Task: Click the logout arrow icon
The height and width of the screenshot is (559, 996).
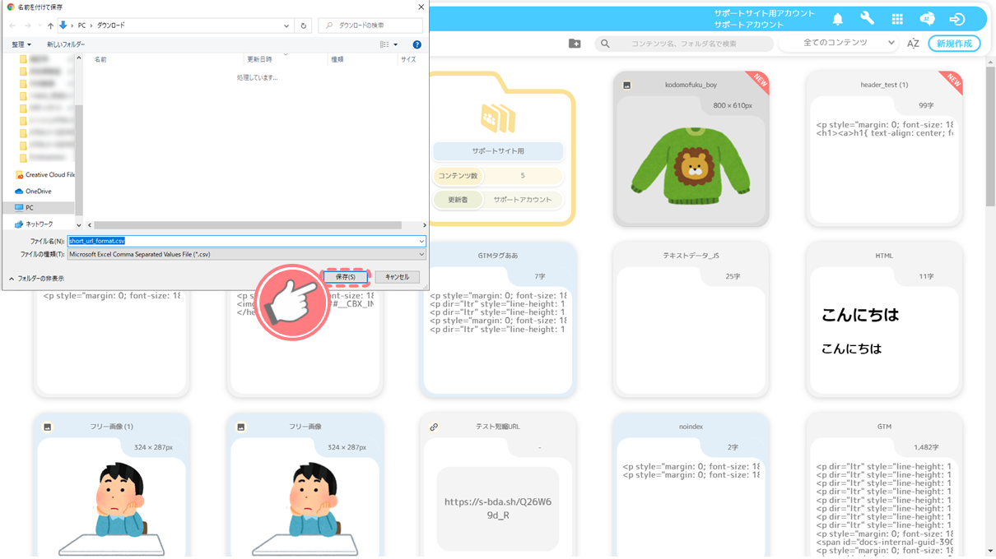Action: [956, 19]
